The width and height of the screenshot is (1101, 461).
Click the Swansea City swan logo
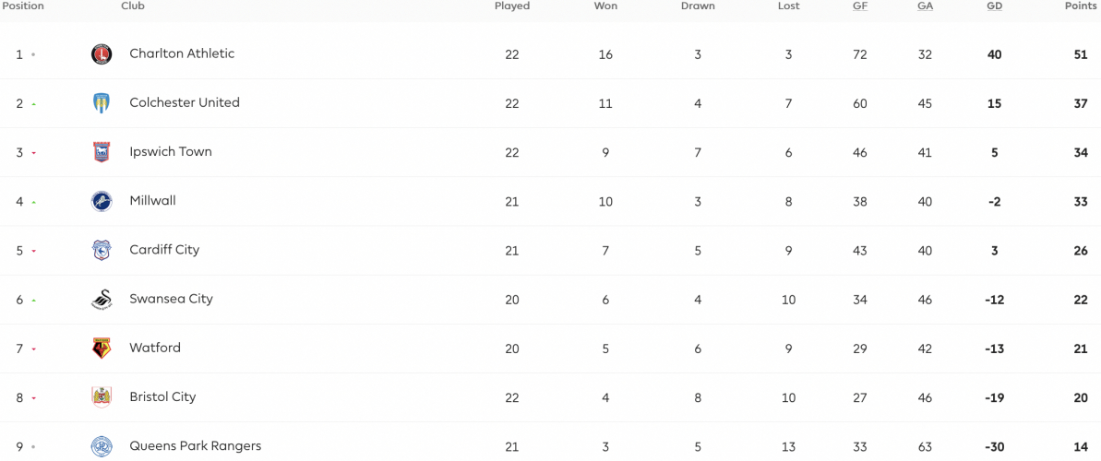click(x=102, y=300)
